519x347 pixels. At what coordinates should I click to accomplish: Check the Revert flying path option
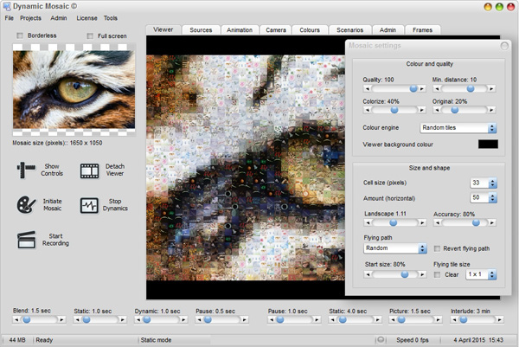click(437, 248)
